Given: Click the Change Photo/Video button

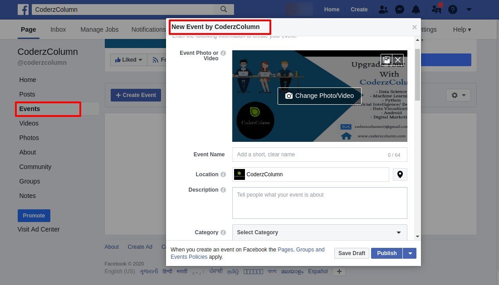Looking at the screenshot, I should [319, 96].
